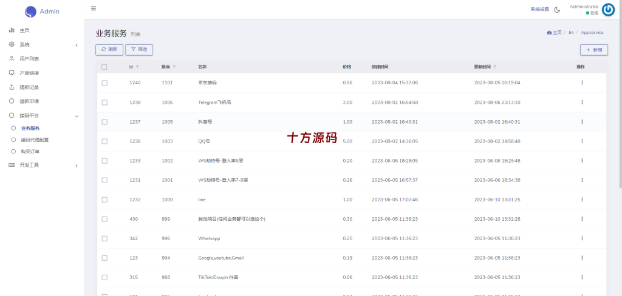622x296 pixels.
Task: Click the 0.56 price cell
Action: (x=347, y=83)
